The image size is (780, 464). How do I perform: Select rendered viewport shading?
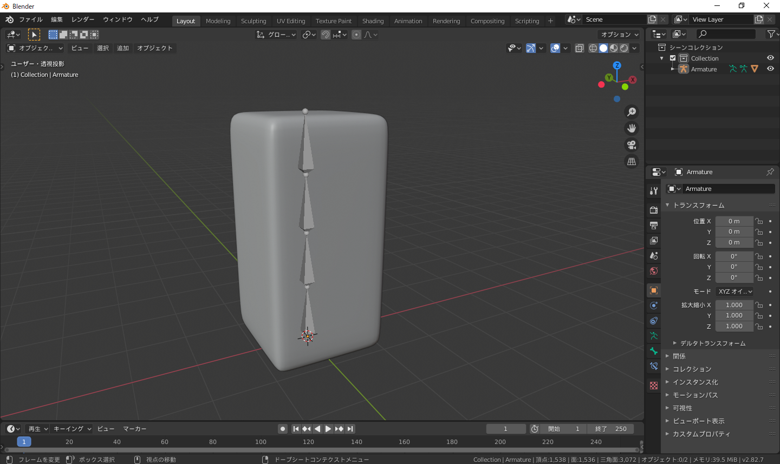624,48
